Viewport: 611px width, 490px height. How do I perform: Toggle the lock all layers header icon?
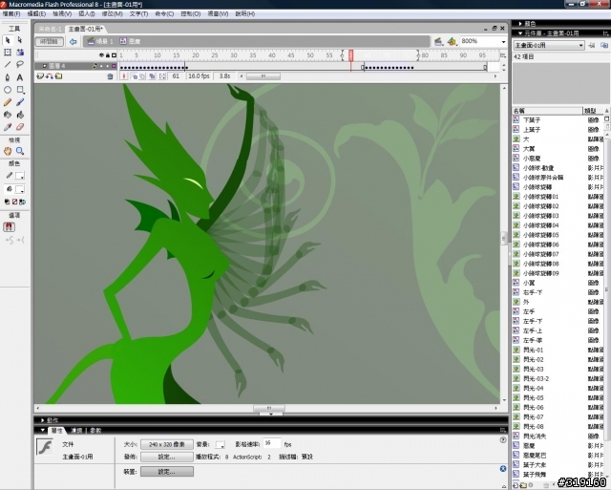pos(108,55)
